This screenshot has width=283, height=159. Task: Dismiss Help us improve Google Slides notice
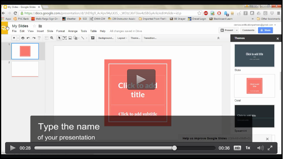point(267,139)
